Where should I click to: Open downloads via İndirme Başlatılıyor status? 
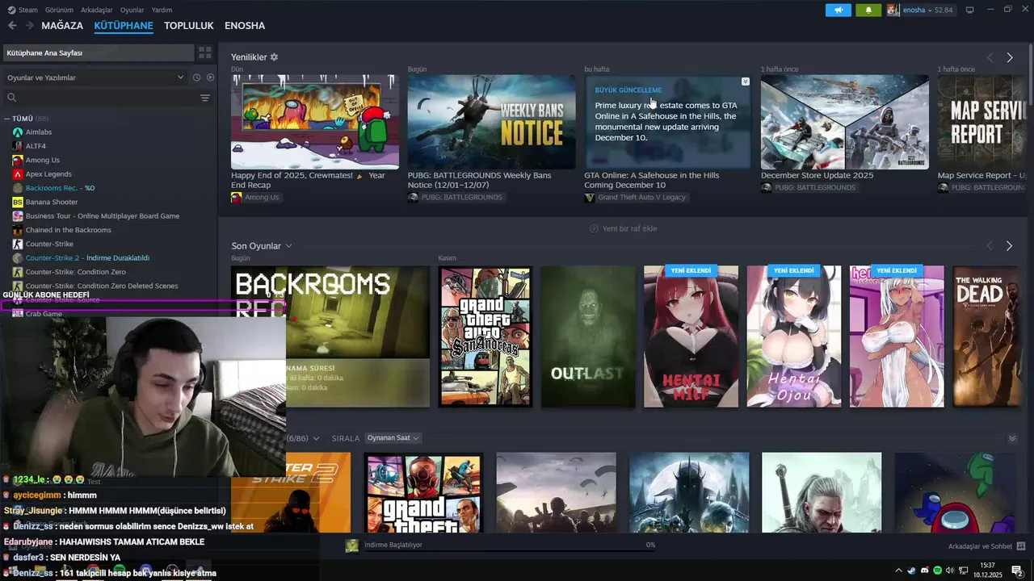point(393,545)
